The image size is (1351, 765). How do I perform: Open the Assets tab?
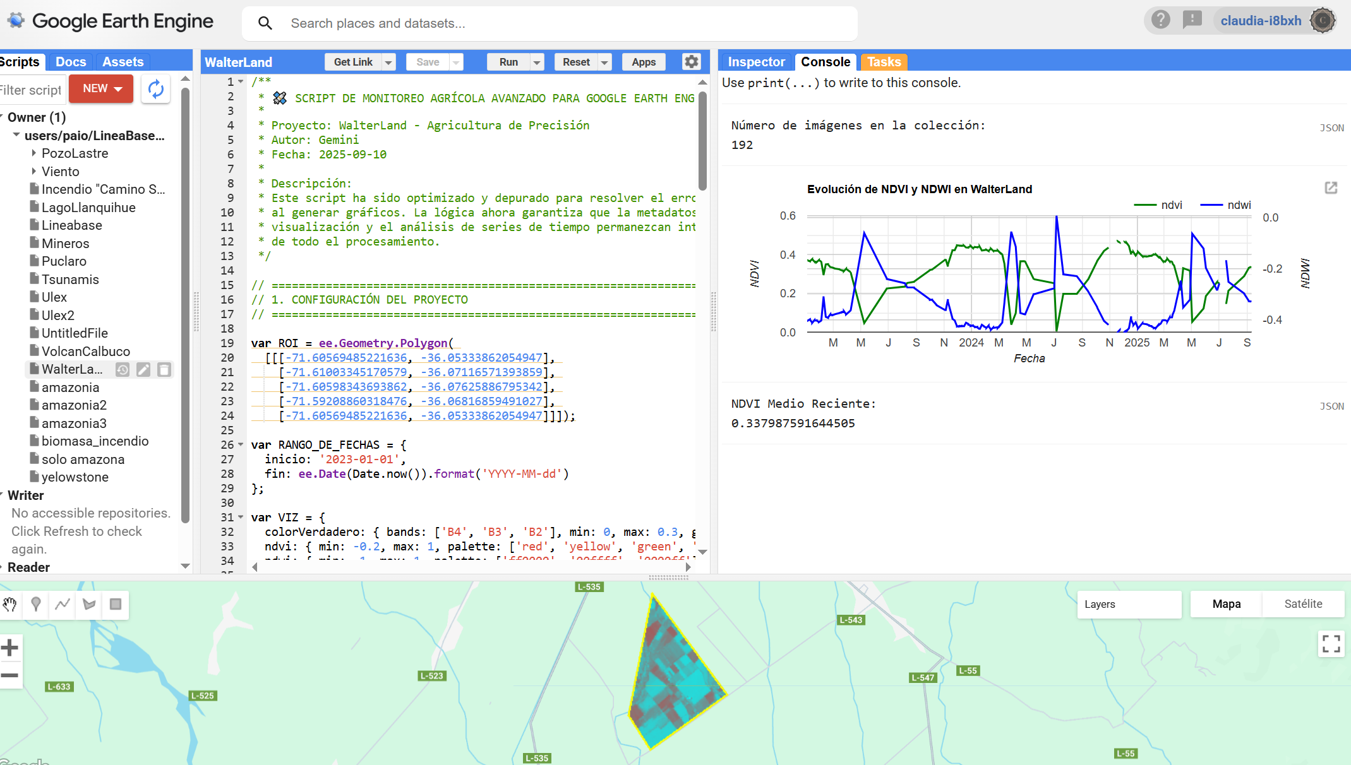(123, 62)
